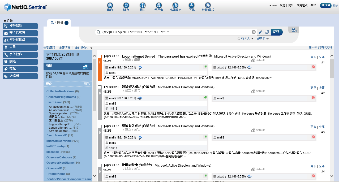Click the results list vertical scrollbar thumb

coord(332,68)
